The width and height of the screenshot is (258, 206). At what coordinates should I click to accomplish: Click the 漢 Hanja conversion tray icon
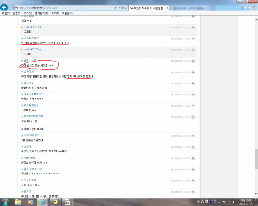click(206, 202)
